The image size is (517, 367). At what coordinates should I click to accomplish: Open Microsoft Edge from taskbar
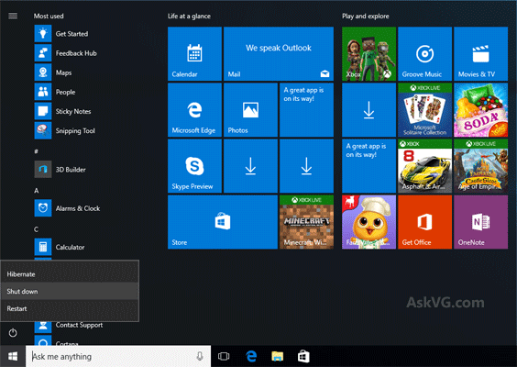click(x=251, y=356)
